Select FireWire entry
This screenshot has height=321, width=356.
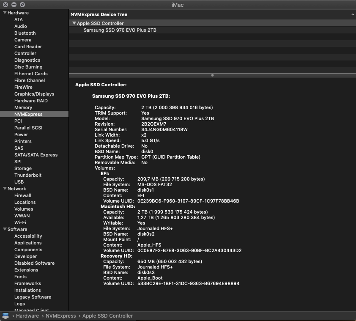pyautogui.click(x=23, y=87)
